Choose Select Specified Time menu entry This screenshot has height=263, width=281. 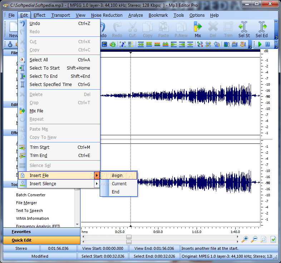pos(59,85)
